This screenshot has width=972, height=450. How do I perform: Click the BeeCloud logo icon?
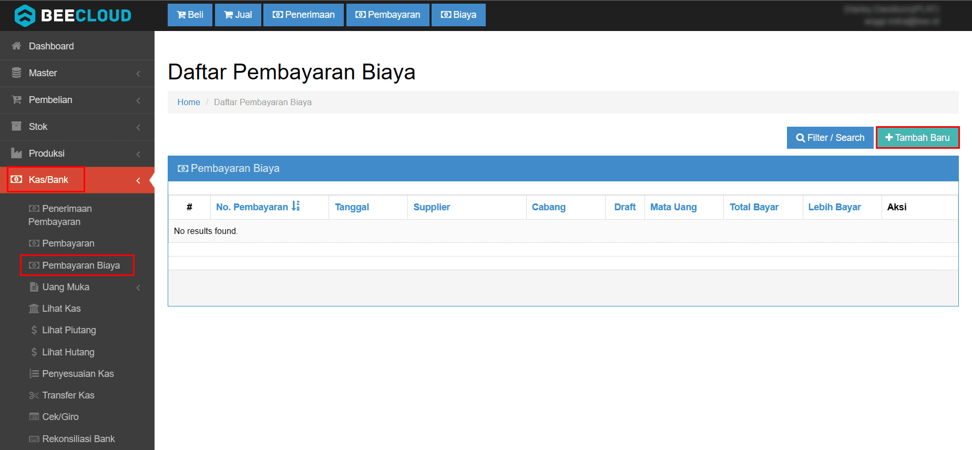[x=25, y=15]
